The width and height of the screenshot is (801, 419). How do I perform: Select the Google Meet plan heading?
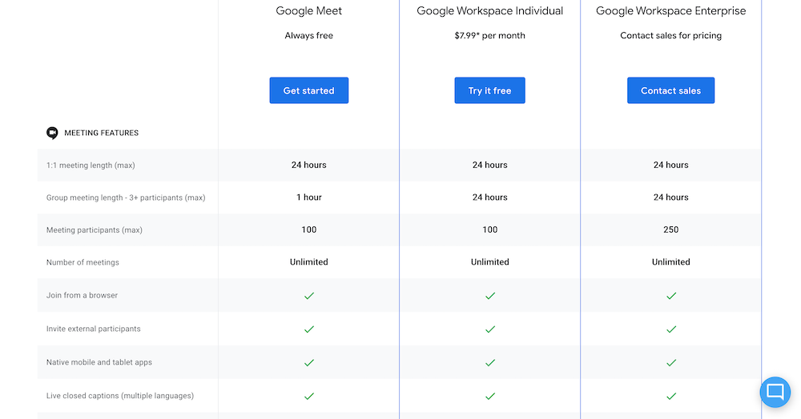coord(309,10)
